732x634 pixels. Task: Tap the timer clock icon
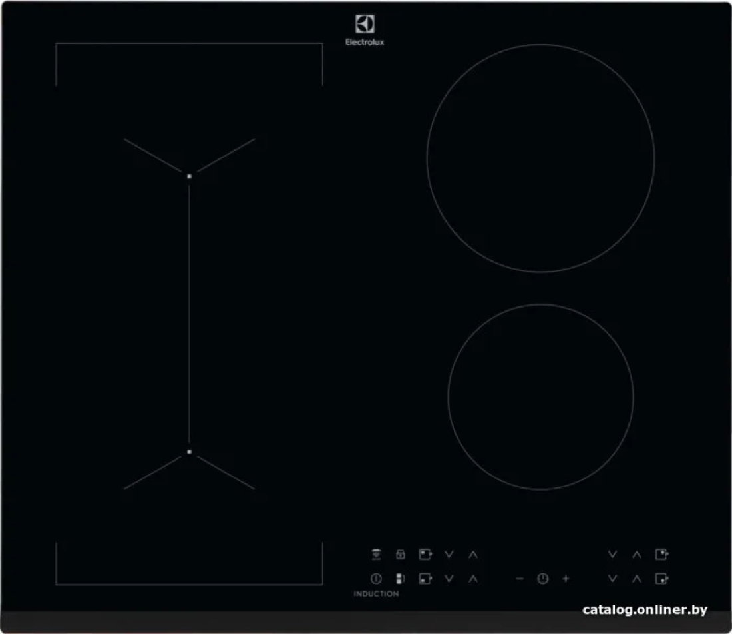coord(542,579)
